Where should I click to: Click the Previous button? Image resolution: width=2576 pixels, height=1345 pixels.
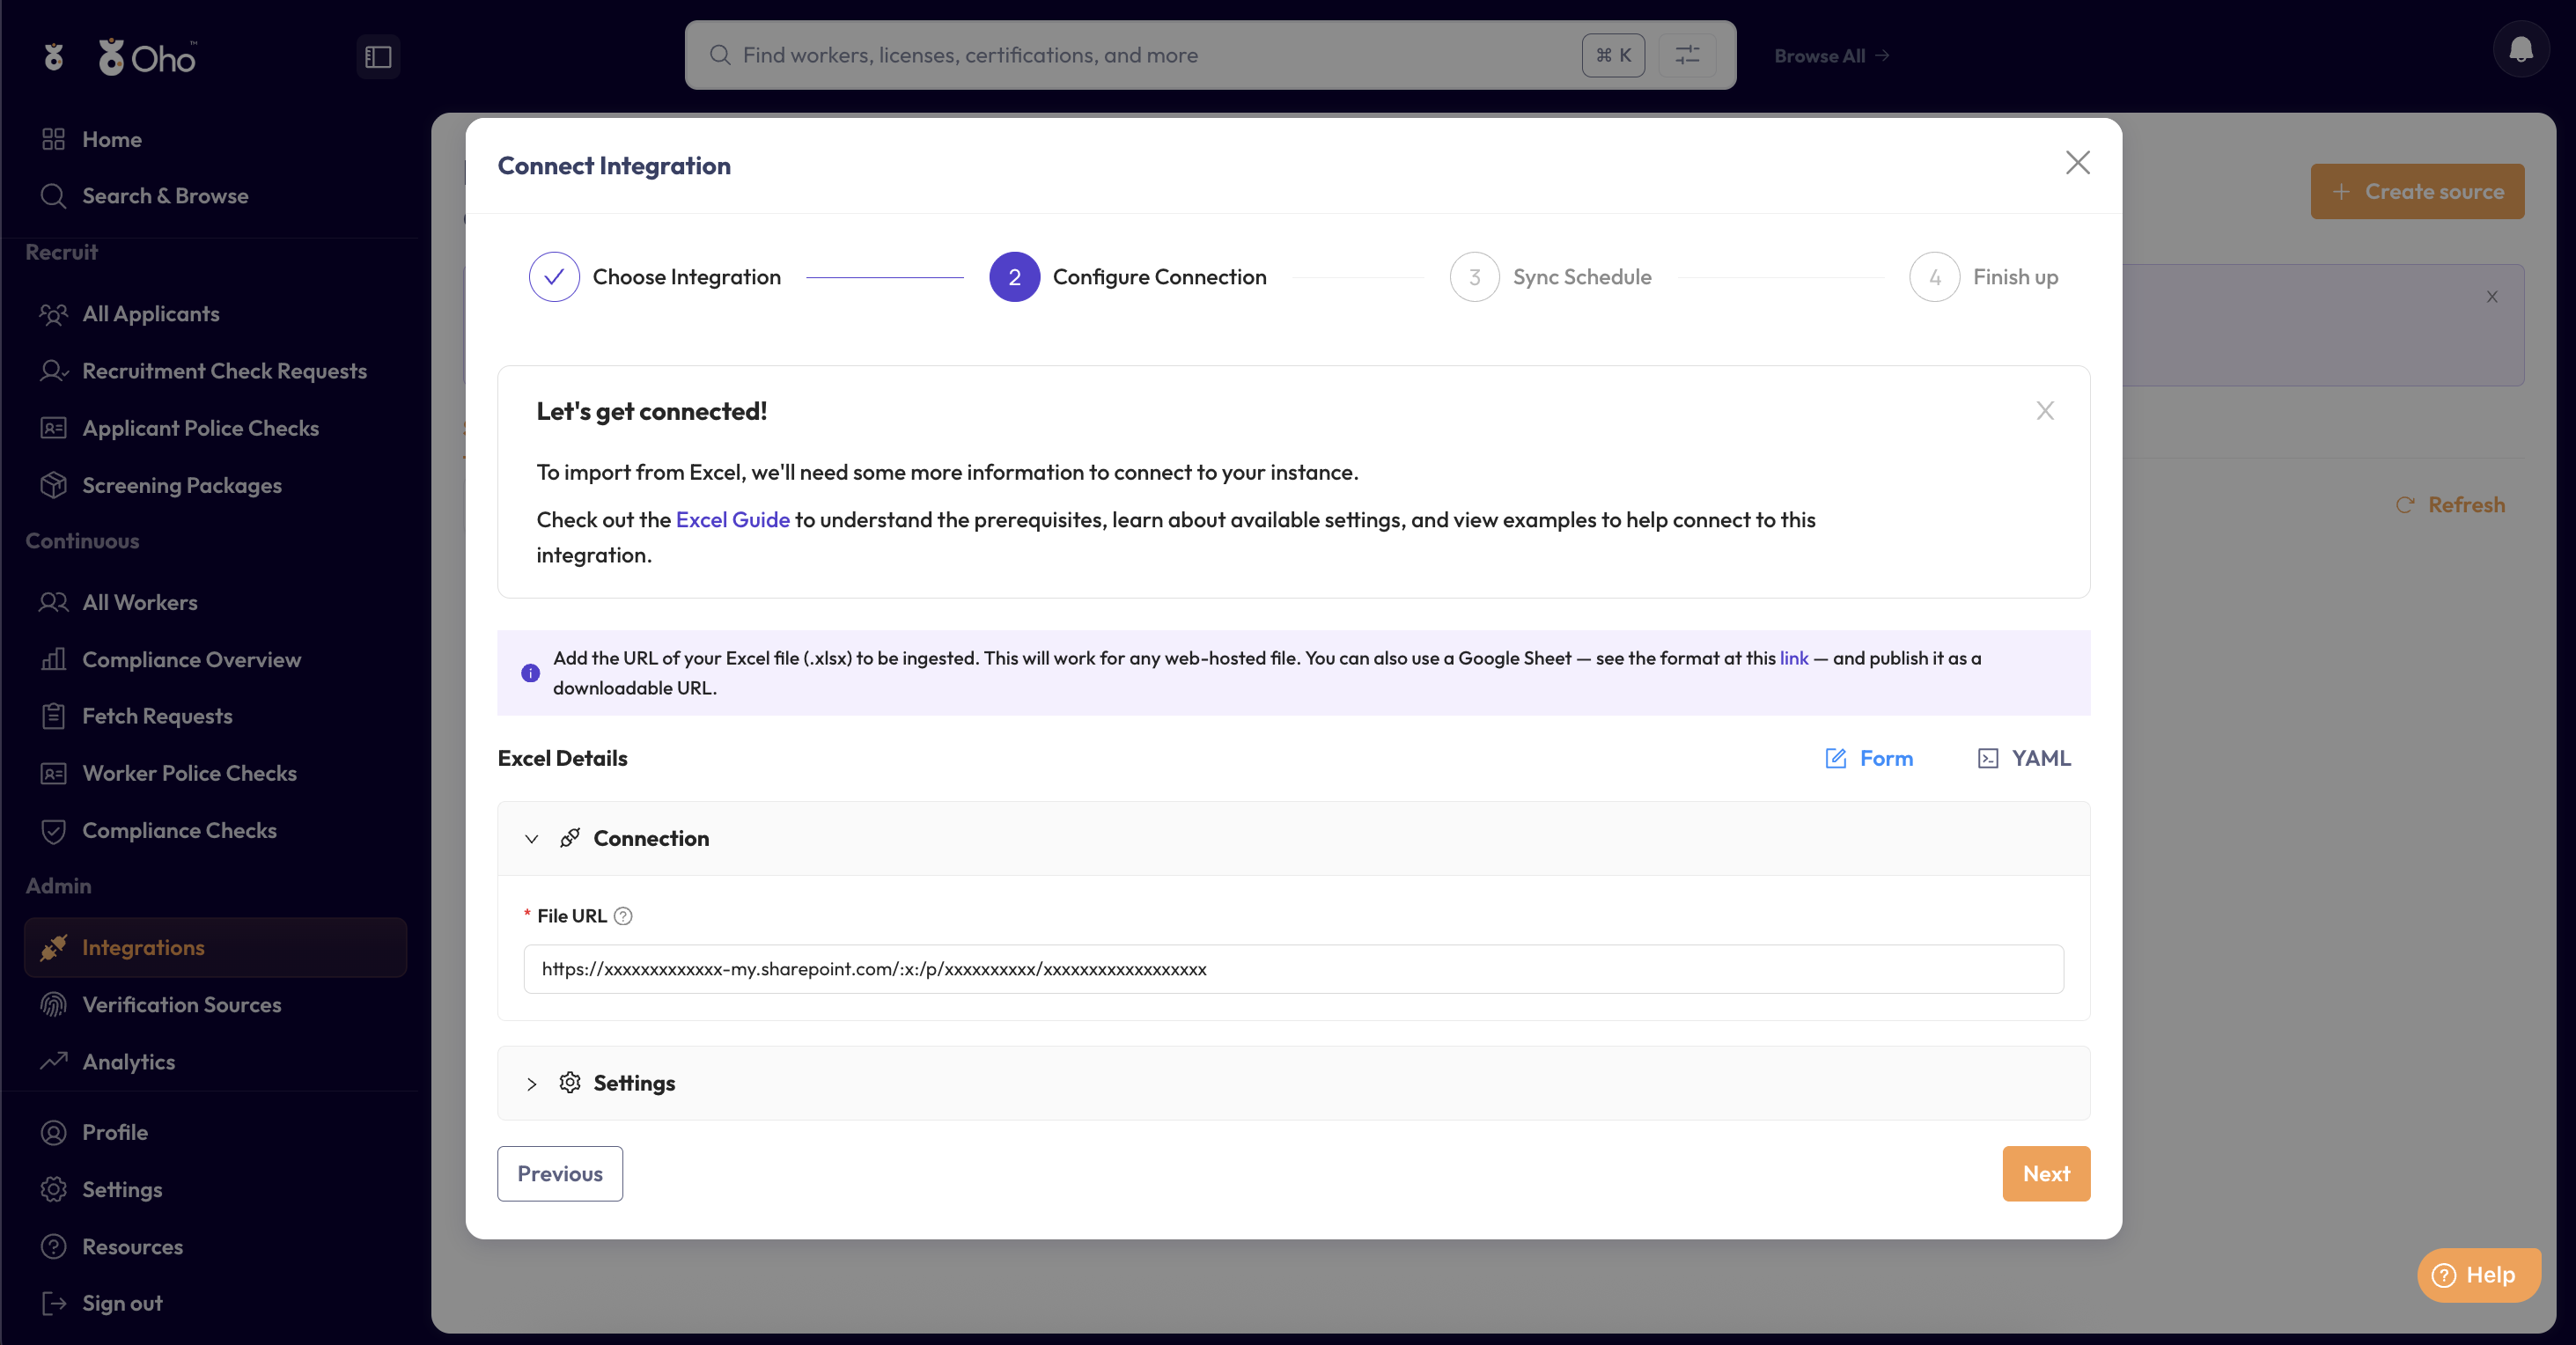coord(560,1173)
